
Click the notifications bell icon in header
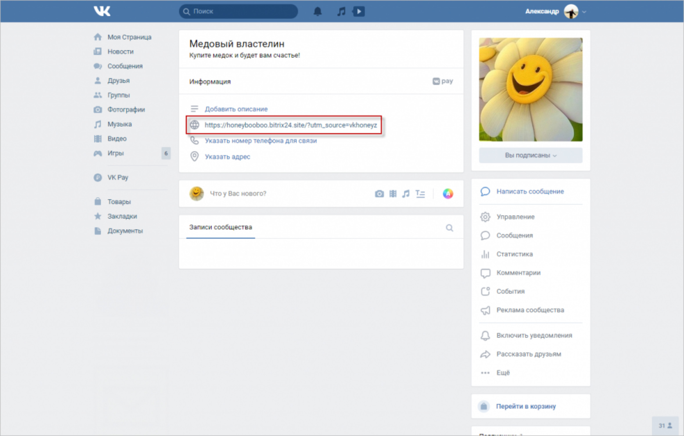(317, 12)
